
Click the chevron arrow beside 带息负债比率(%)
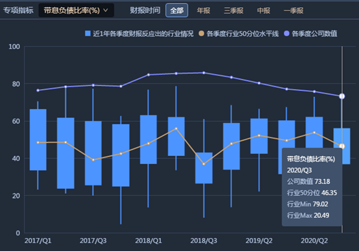point(106,10)
